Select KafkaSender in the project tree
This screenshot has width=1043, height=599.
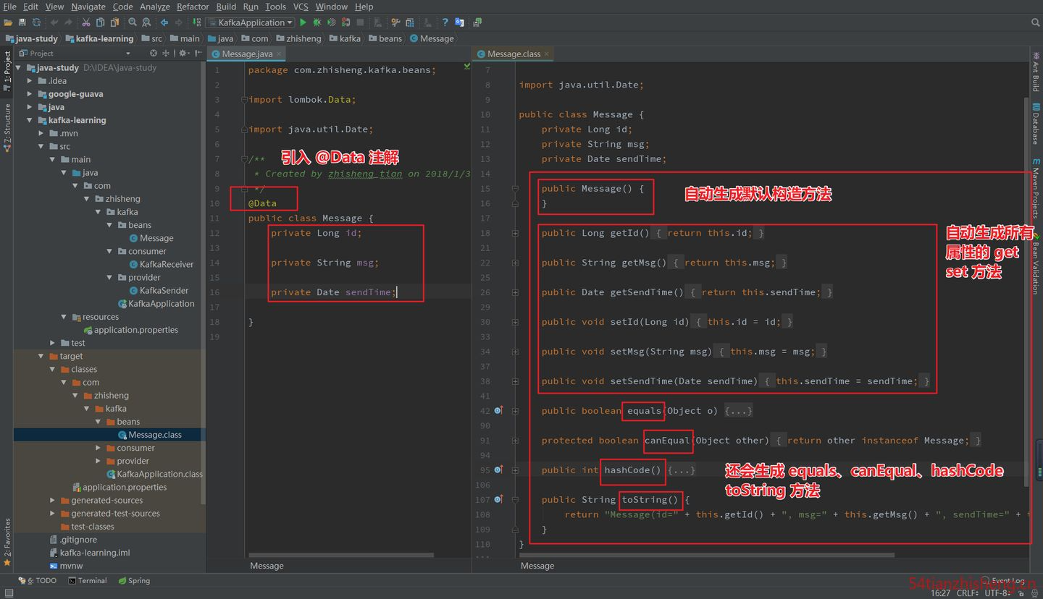(164, 290)
